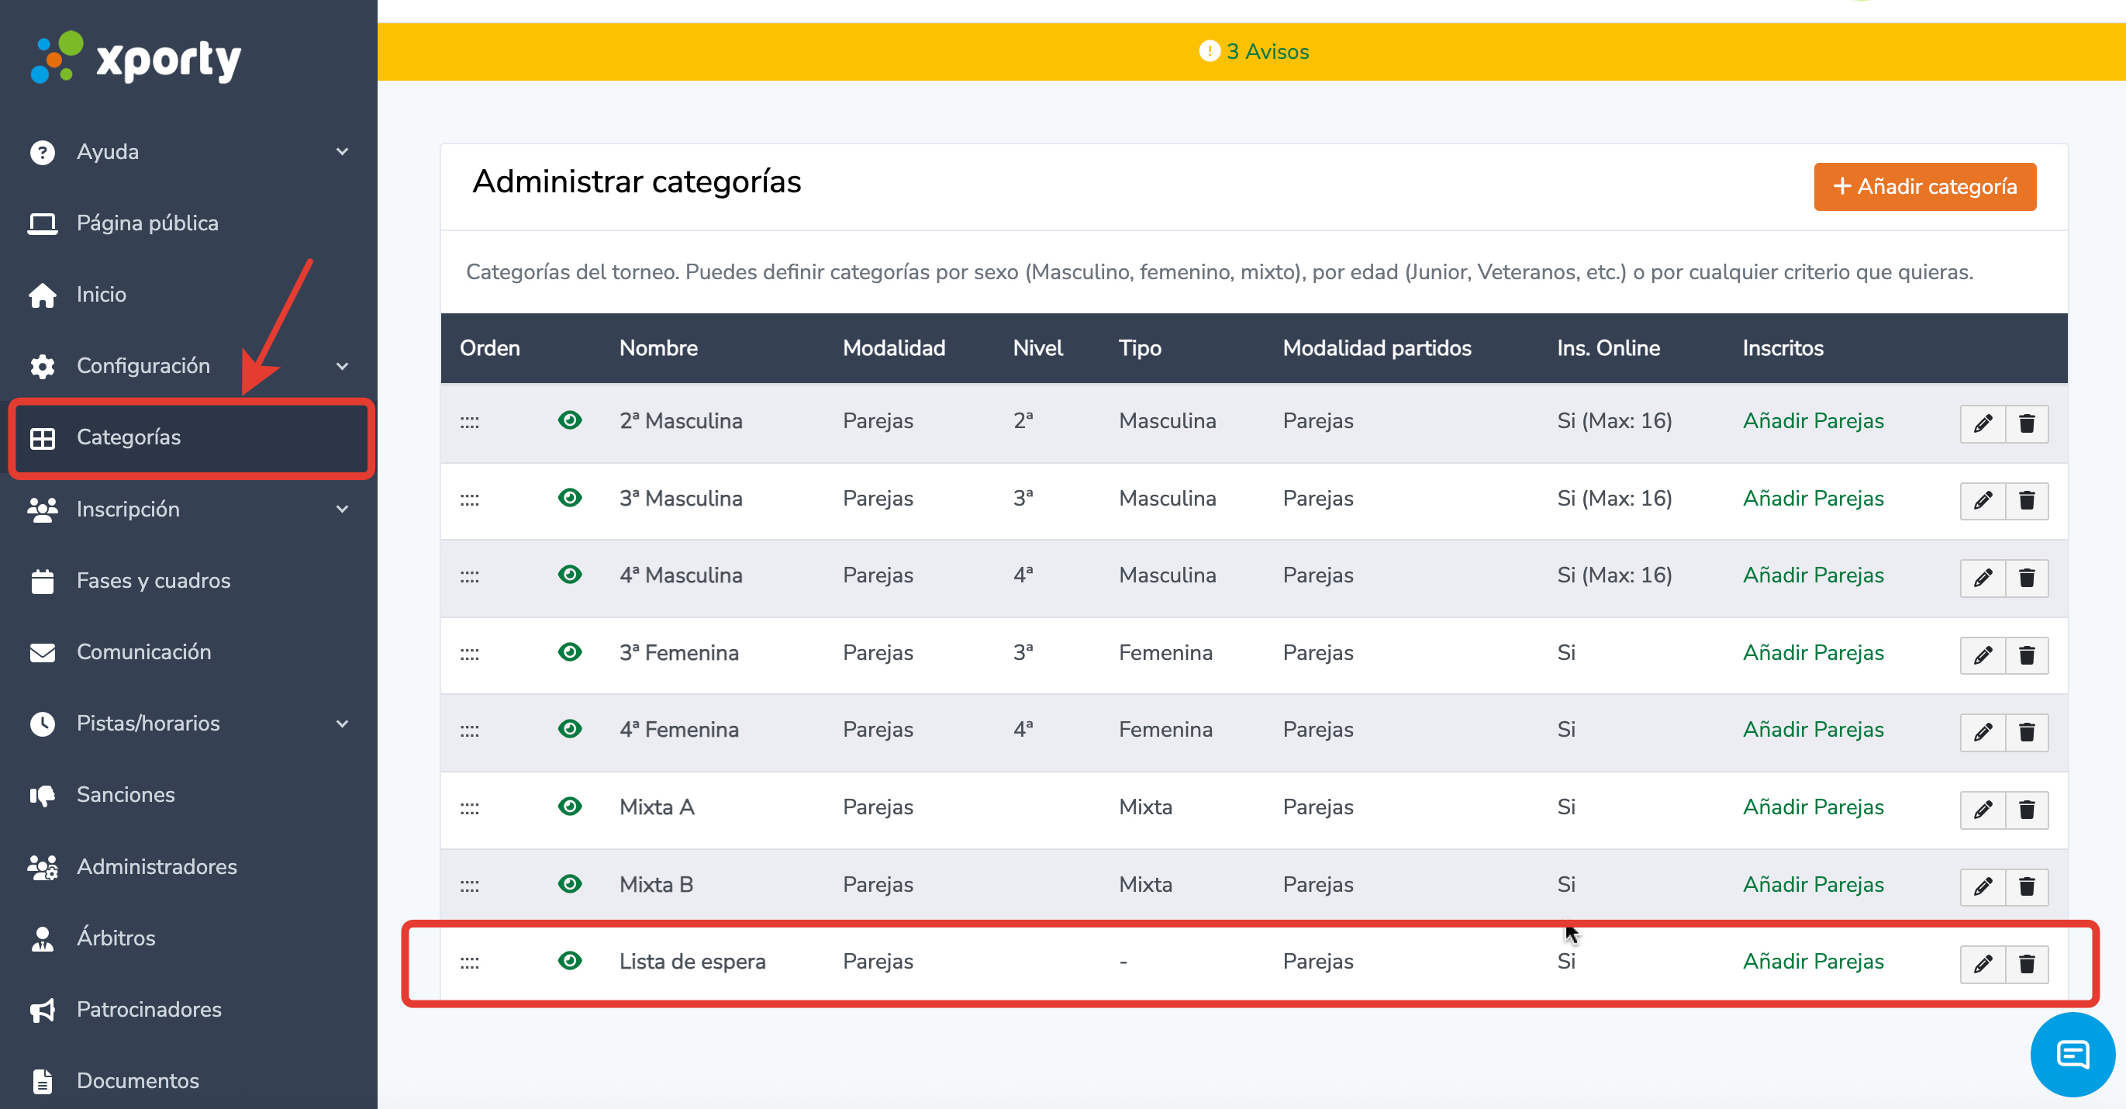
Task: Open Patrocinadores from the sidebar
Action: click(149, 1009)
